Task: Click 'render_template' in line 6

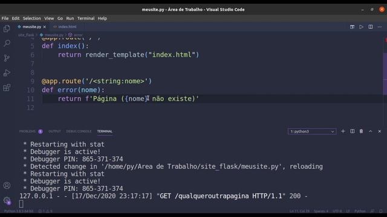Action: 115,55
